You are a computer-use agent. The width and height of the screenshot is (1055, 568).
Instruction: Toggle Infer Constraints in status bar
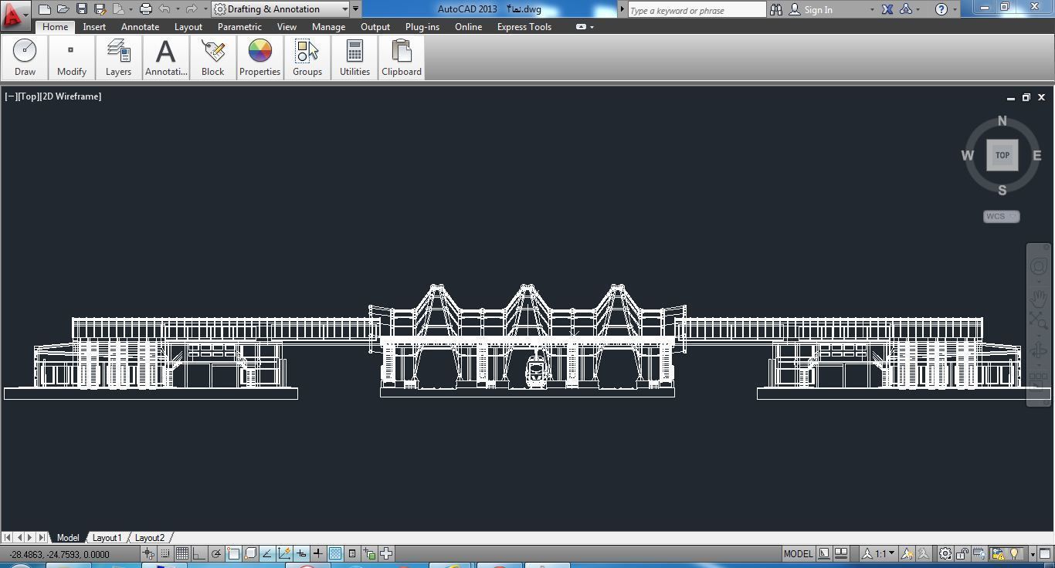point(148,553)
